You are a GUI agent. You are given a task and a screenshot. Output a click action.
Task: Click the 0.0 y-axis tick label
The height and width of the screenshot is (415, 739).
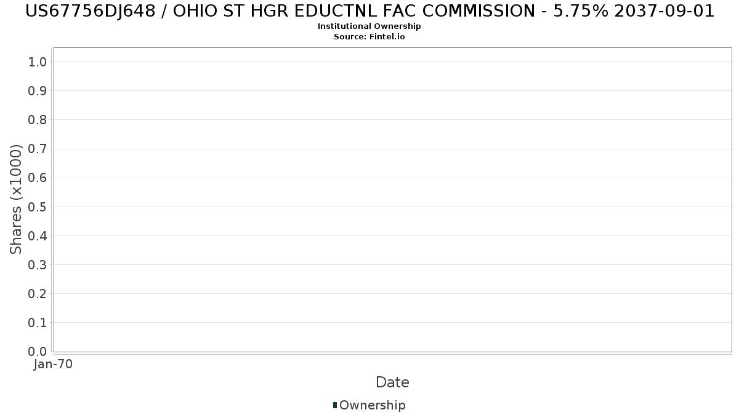coord(38,351)
